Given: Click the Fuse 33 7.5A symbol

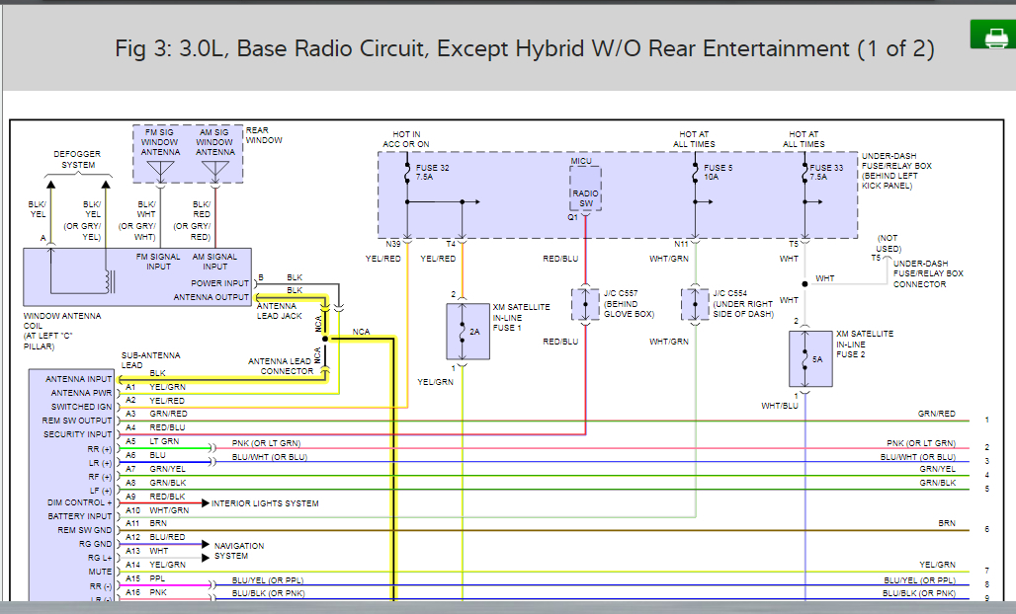Looking at the screenshot, I should pos(804,175).
